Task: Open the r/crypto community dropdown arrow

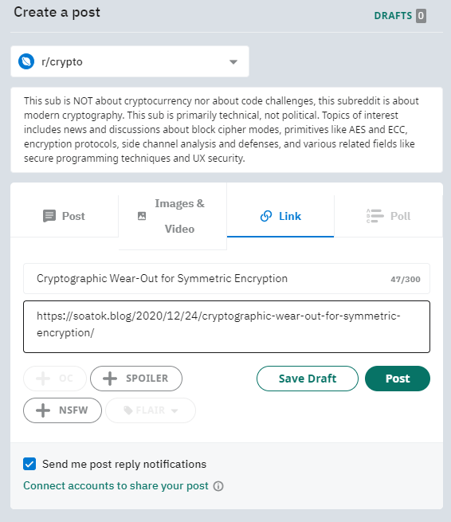Action: pos(233,62)
